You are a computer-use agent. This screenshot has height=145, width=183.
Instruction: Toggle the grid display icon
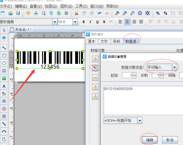click(66, 13)
